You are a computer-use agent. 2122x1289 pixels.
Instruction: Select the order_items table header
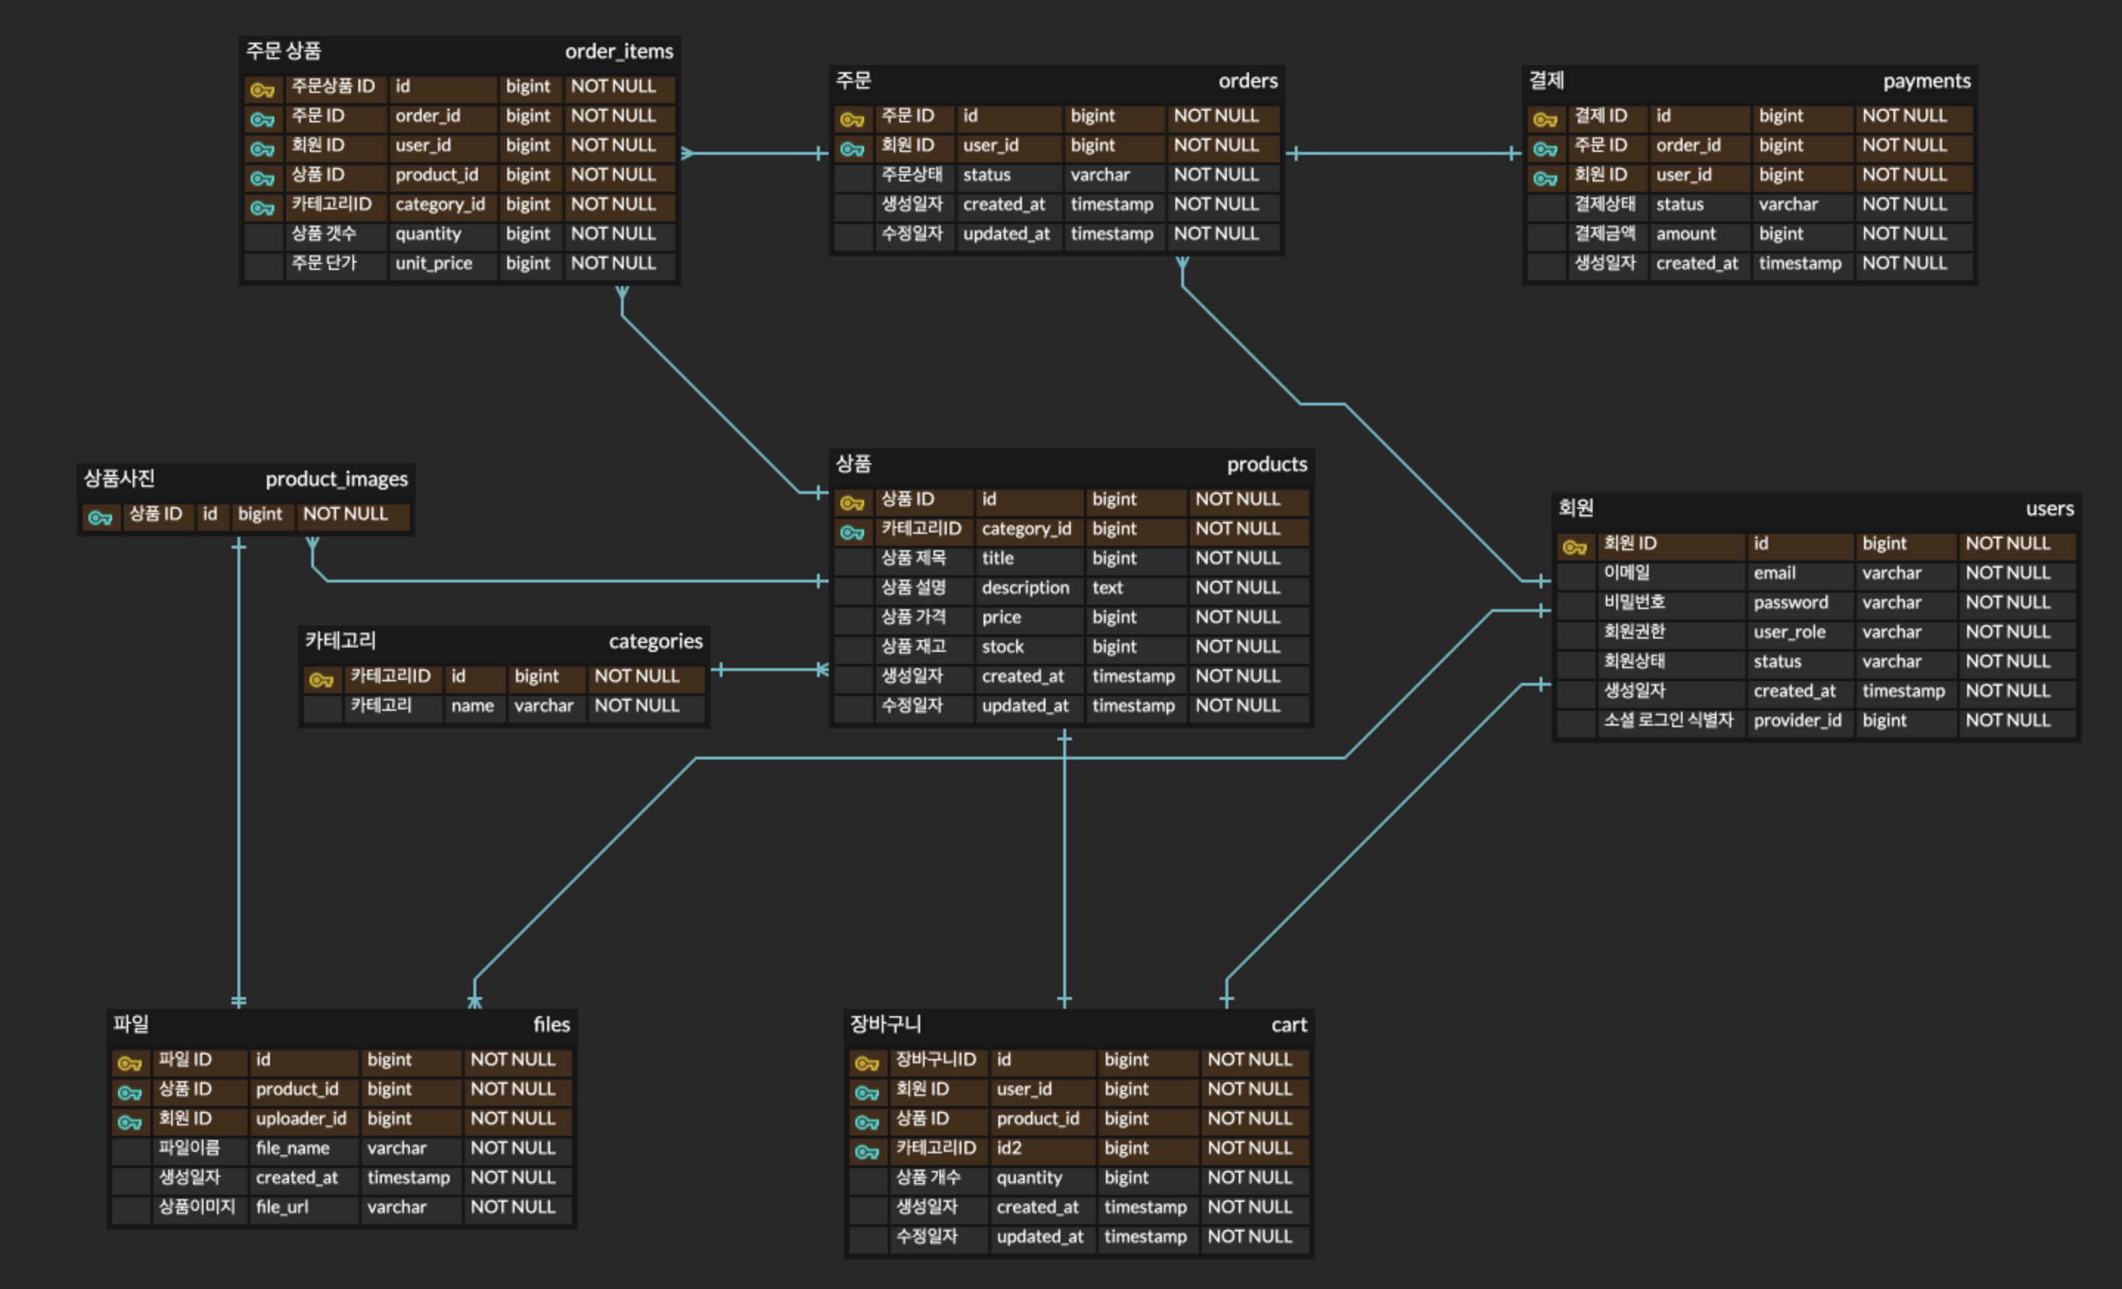point(619,52)
